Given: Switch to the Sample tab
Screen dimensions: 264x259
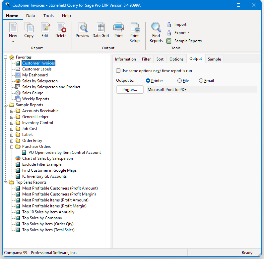Looking at the screenshot, I should pos(214,59).
